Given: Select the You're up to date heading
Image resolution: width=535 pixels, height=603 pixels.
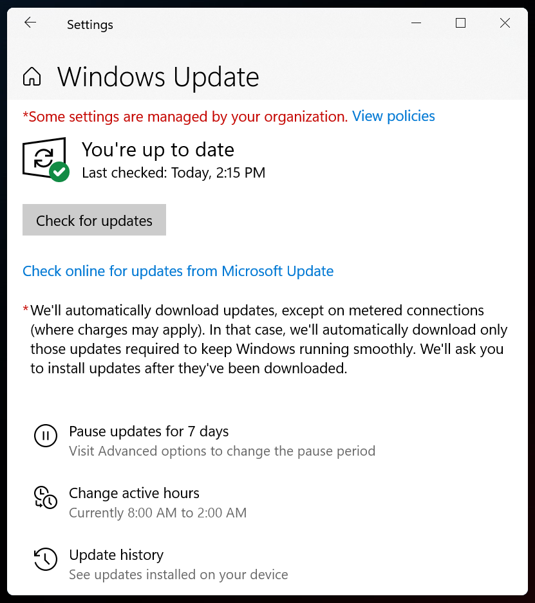Looking at the screenshot, I should pyautogui.click(x=158, y=150).
